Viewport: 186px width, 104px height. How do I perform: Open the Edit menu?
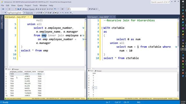click(x=8, y=5)
